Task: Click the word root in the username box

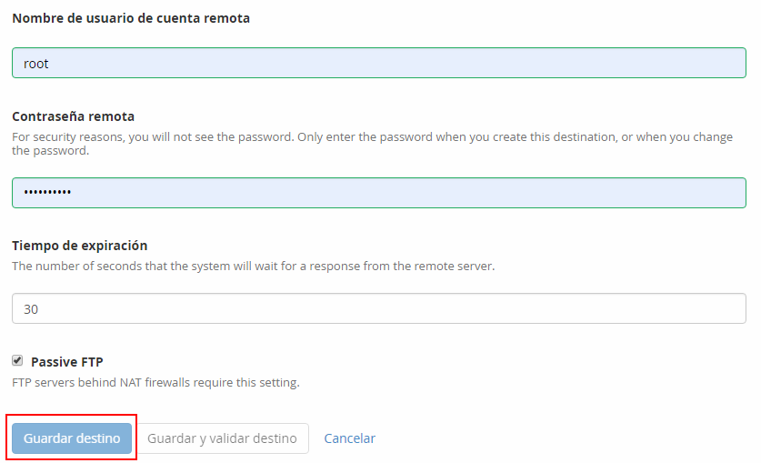Action: point(36,64)
